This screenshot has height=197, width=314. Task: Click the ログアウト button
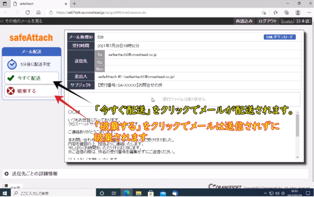click(x=268, y=21)
